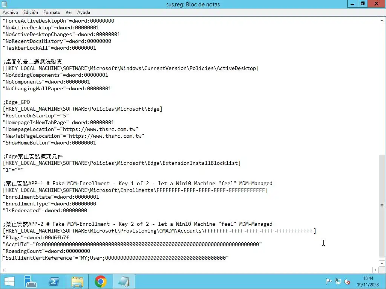386x289 pixels.
Task: Click the ;Edge_GPO comment line
Action: [16, 102]
